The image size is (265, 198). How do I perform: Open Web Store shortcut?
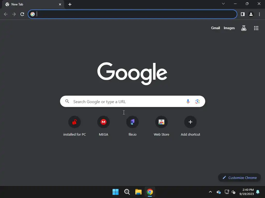tap(161, 126)
